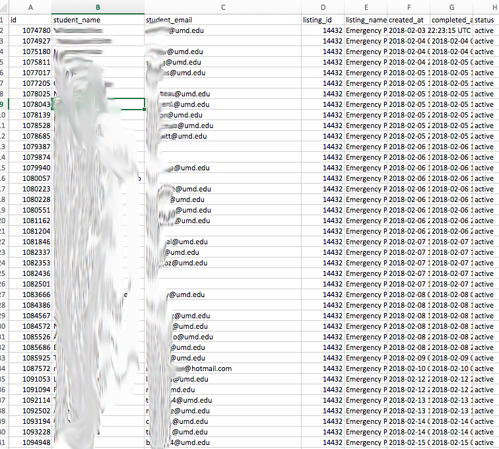Screen dimensions: 499x449
Task: Select column B header
Action: pos(98,7)
